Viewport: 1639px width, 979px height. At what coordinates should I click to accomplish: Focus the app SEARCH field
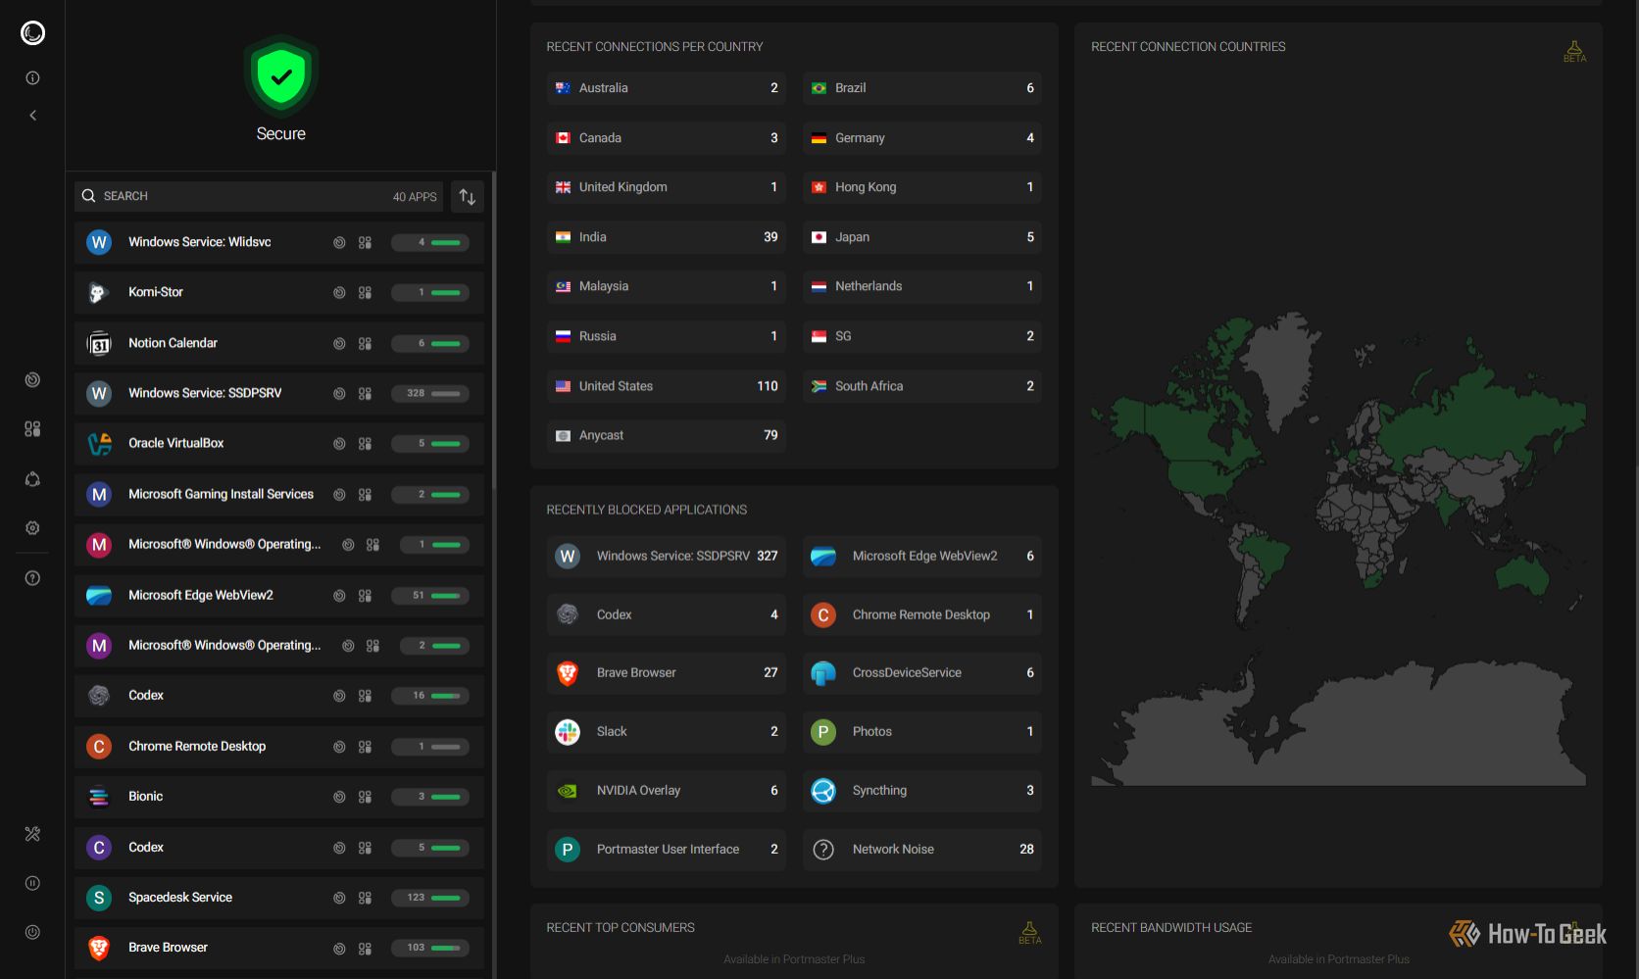[x=259, y=196]
